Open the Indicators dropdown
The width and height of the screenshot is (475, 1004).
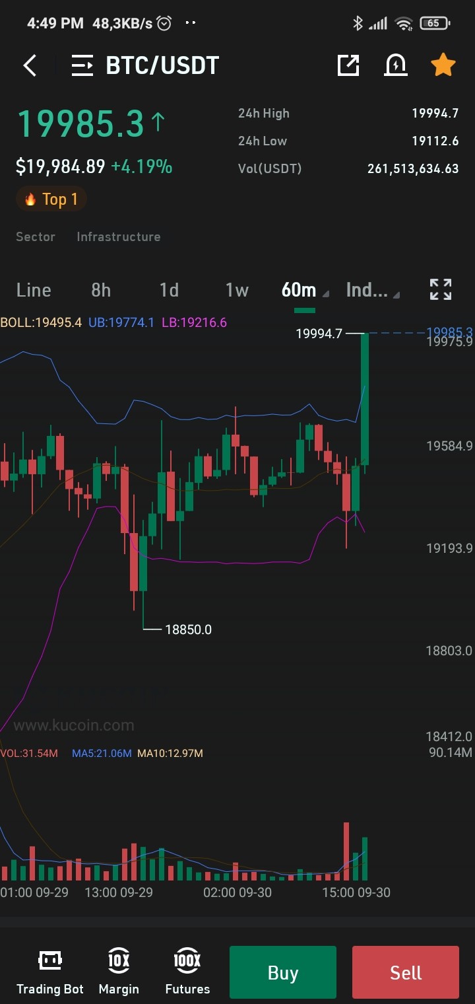pos(373,290)
